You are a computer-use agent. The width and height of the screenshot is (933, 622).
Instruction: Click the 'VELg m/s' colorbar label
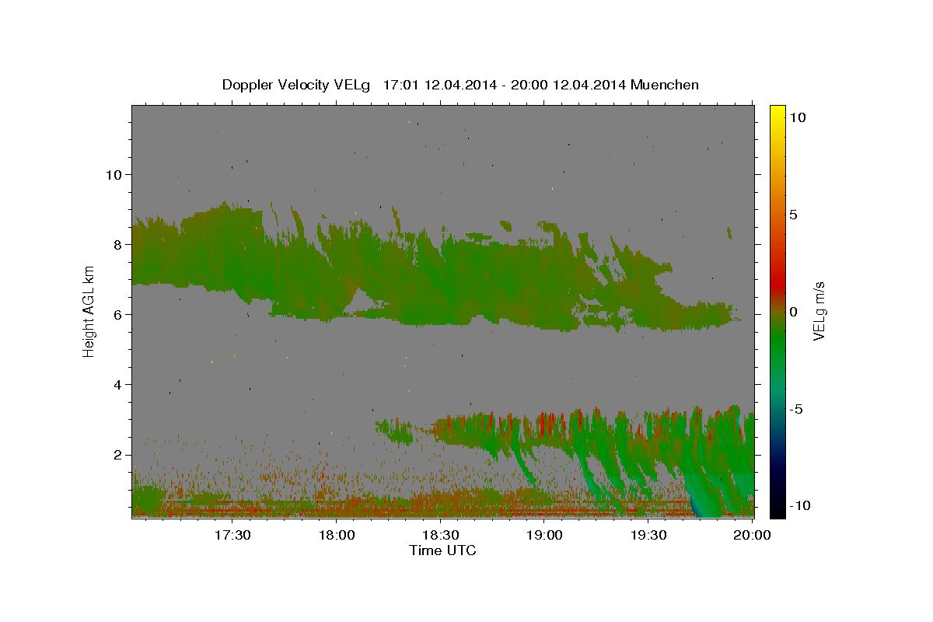tap(819, 312)
